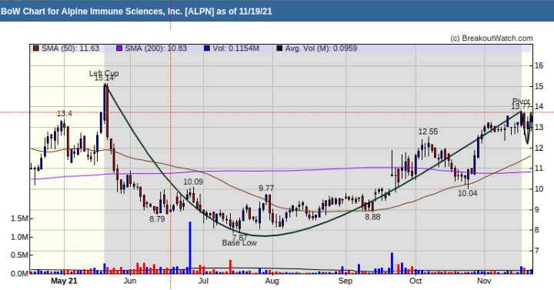Click the 10 price axis label

539,189
